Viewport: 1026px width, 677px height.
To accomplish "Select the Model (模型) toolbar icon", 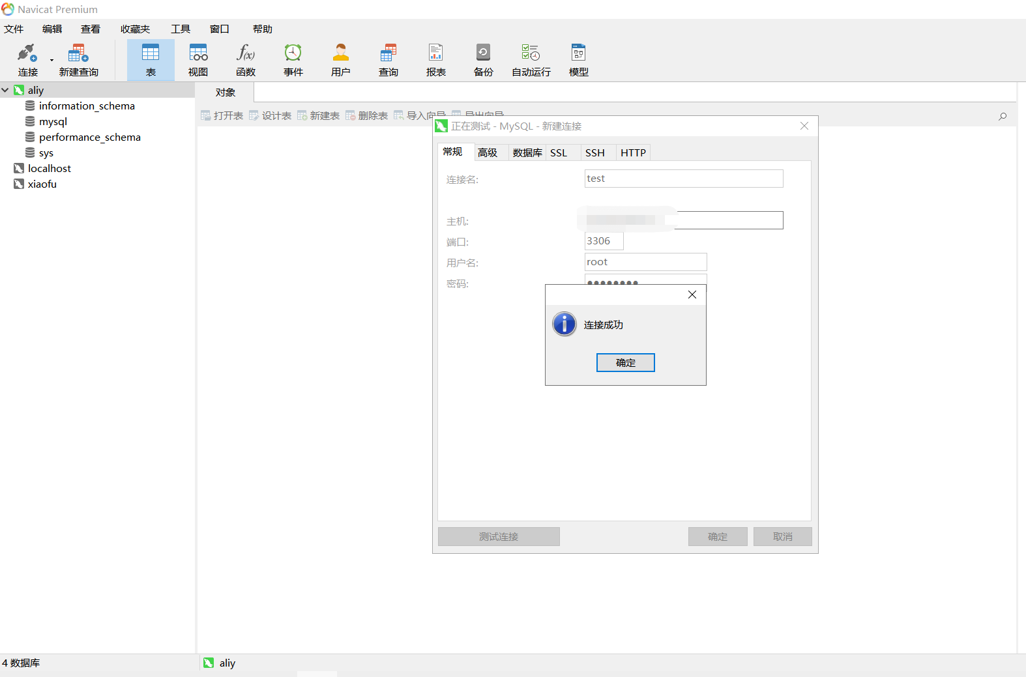I will tap(579, 60).
